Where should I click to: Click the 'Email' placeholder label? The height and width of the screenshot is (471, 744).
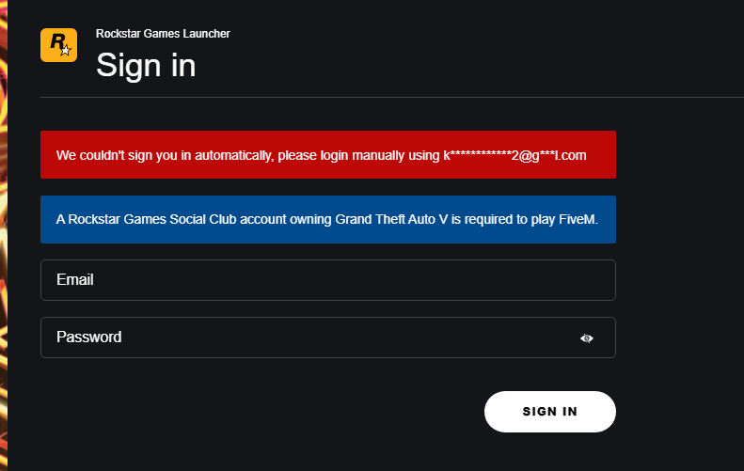[x=75, y=280]
